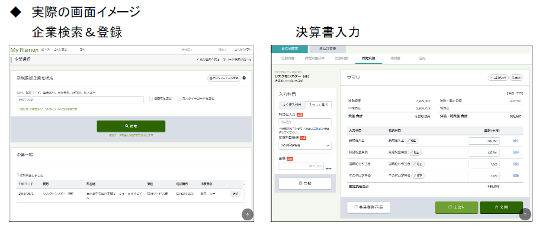Click the green search button with magnifier
The image size is (552, 241).
131,126
